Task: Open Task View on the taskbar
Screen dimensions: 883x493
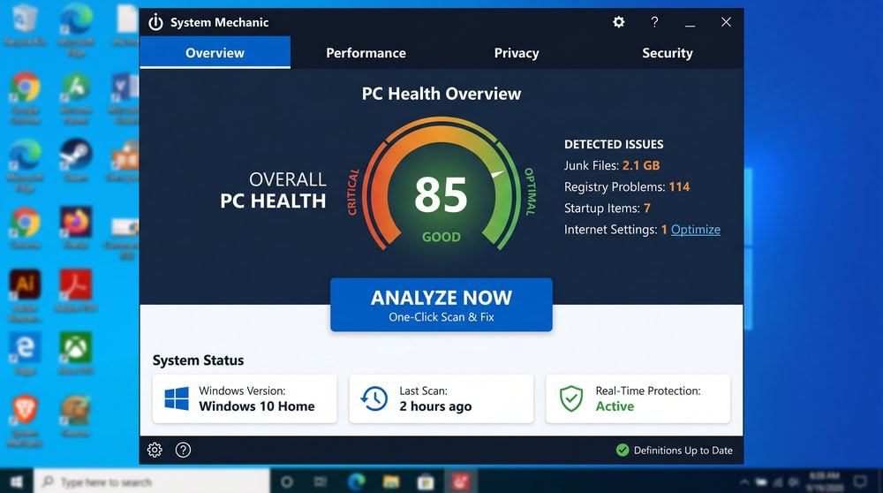Action: pyautogui.click(x=321, y=482)
